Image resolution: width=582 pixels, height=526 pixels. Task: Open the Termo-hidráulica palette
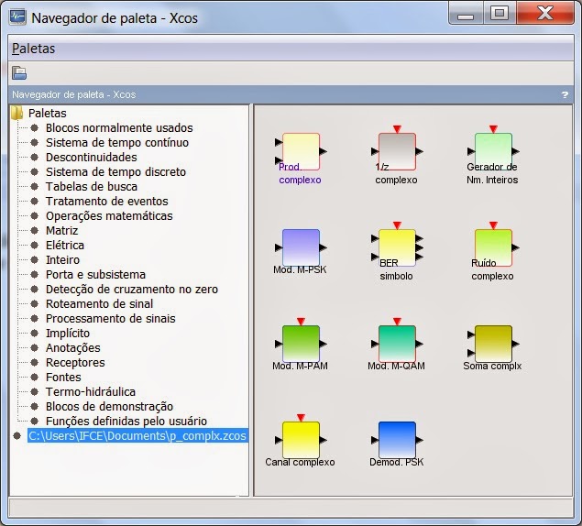tap(91, 392)
